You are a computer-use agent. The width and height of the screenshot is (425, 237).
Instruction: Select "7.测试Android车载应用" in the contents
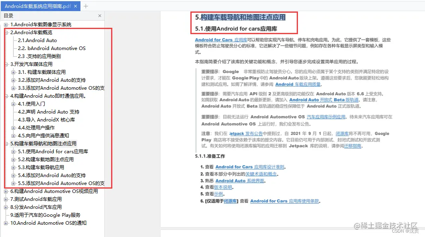click(x=36, y=199)
